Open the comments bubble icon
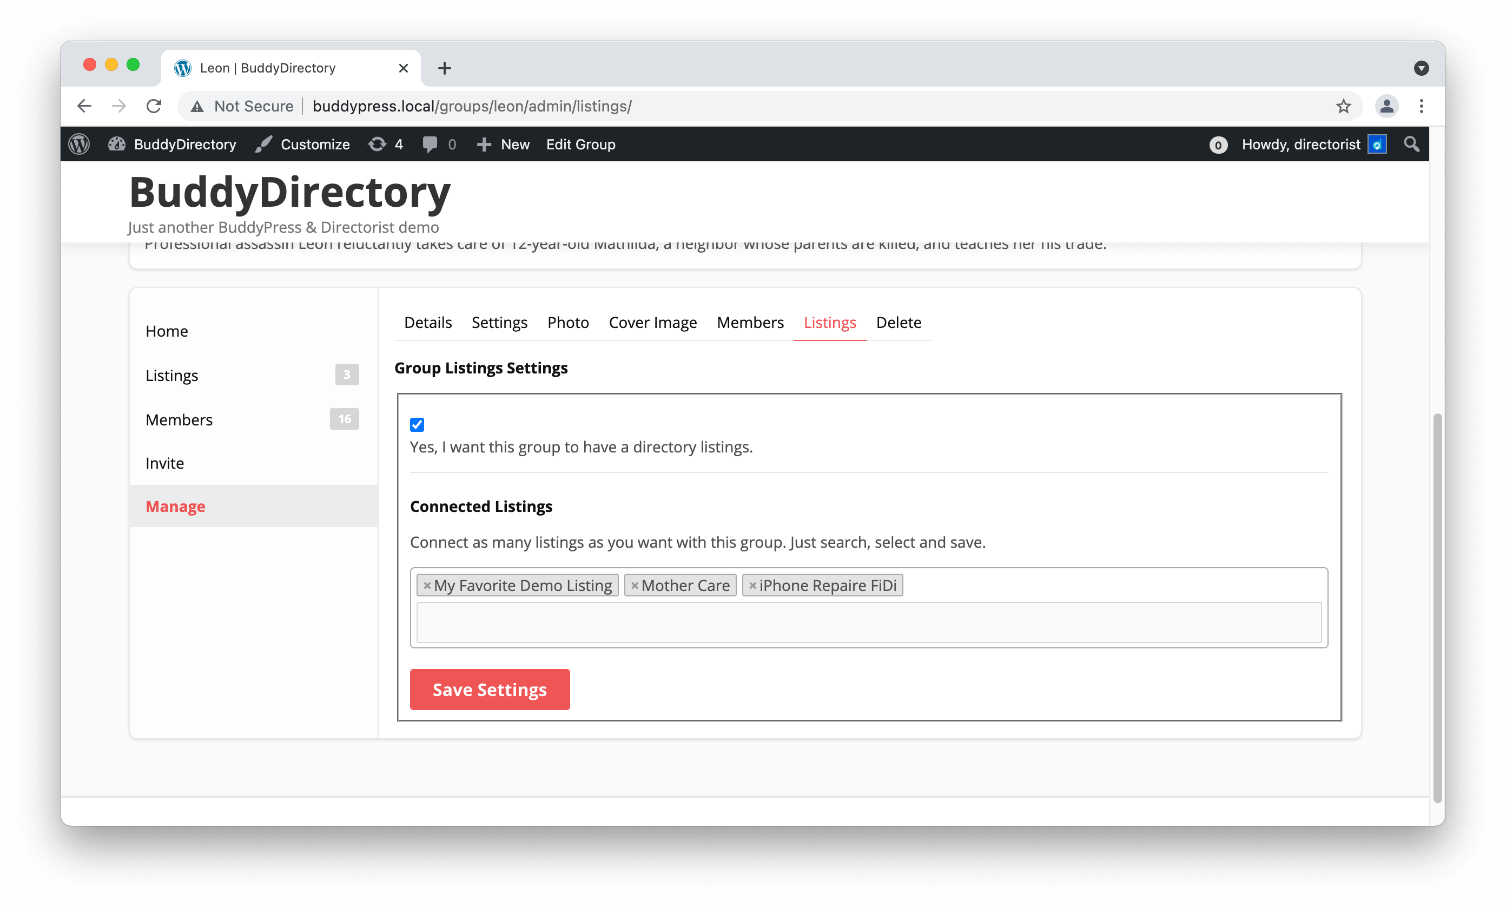Viewport: 1506px width, 906px height. coord(430,144)
